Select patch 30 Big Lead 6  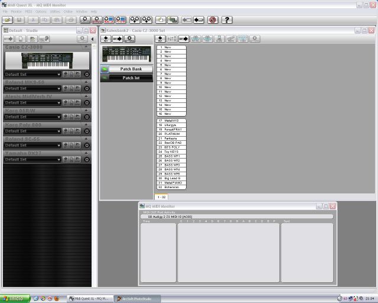(171, 178)
